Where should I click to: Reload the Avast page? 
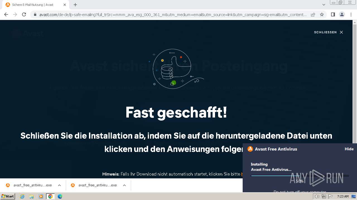tap(24, 14)
